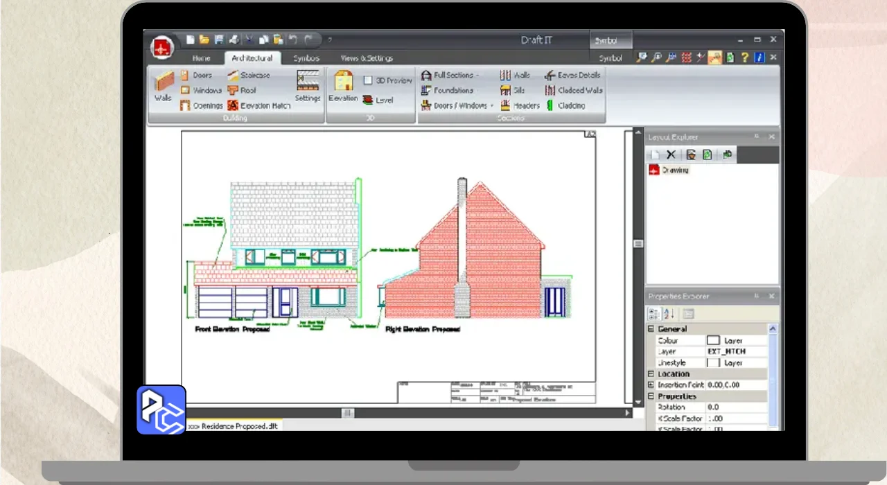Screen dimensions: 887x485
Task: Show the blue information icon dialog
Action: pyautogui.click(x=759, y=58)
